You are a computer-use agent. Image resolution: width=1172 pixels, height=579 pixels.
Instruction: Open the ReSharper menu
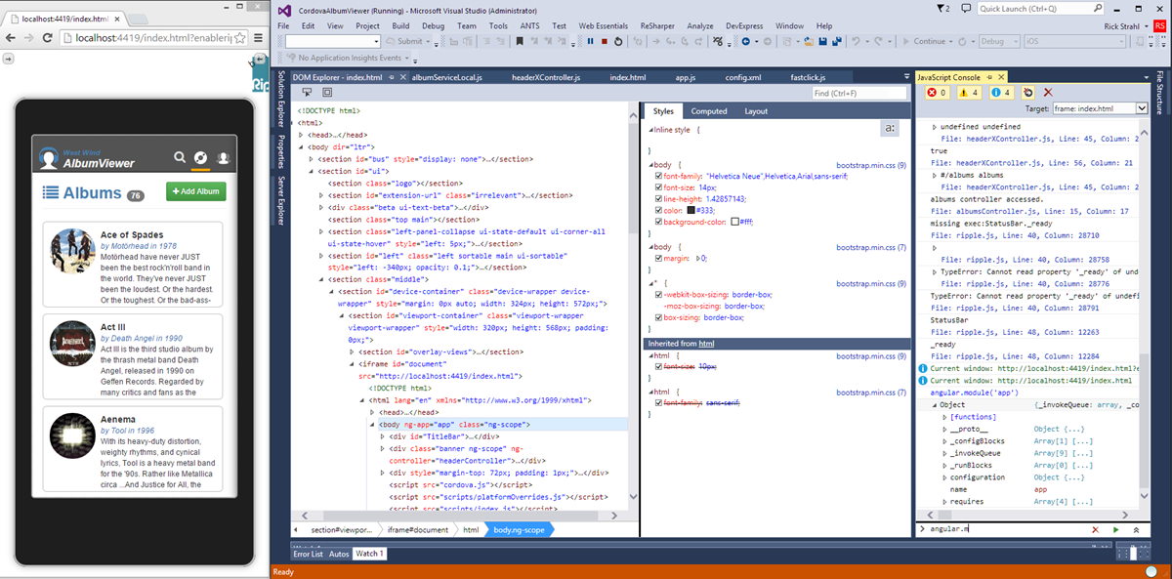click(656, 25)
